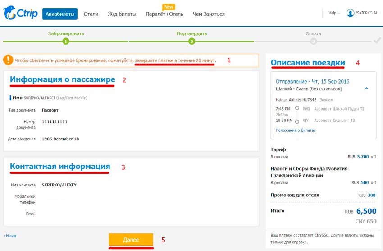The height and width of the screenshot is (251, 383).
Task: Click the Информация о пассажире heading
Action: click(63, 79)
